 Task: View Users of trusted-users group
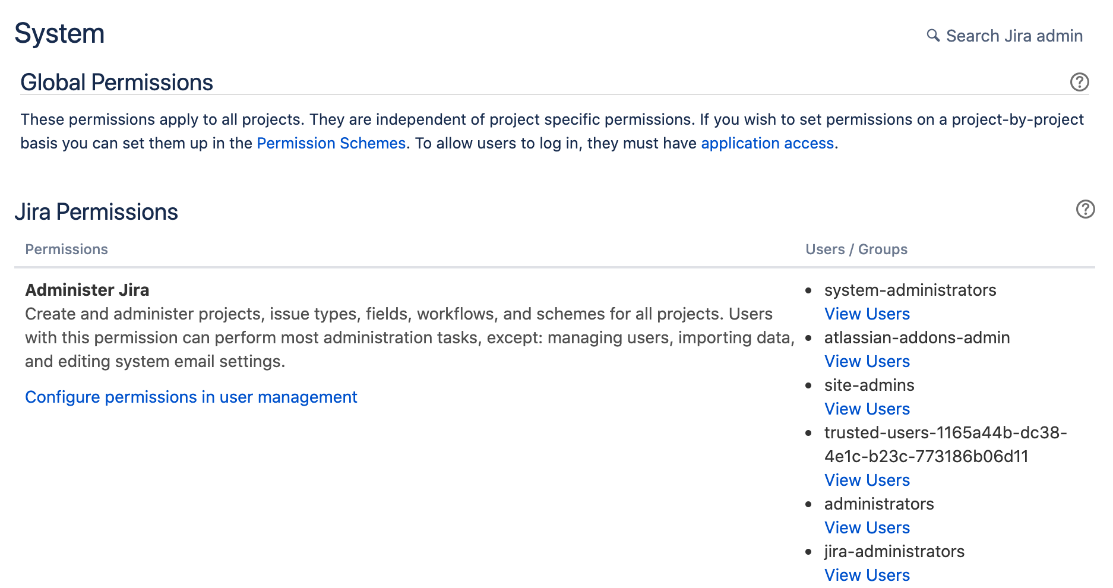coord(867,480)
